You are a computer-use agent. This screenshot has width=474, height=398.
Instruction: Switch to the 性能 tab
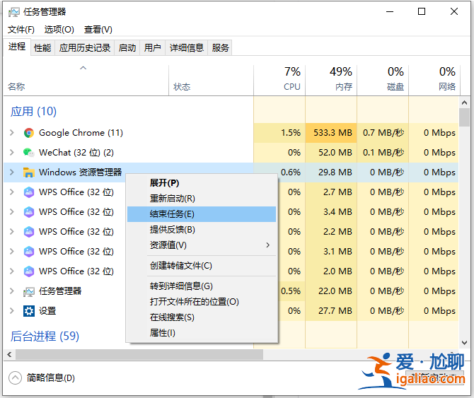click(x=42, y=47)
